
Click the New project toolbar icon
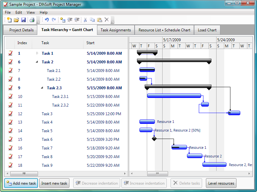(x=9, y=20)
